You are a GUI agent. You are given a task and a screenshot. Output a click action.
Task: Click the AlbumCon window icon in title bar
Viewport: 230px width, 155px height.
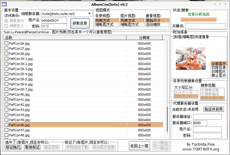[x=4, y=4]
